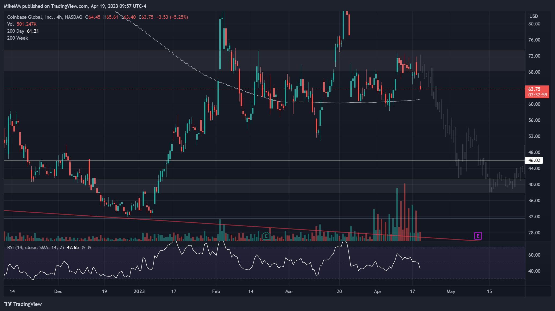This screenshot has height=311, width=555.
Task: Click the Apr label on the time axis
Action: tap(378, 291)
